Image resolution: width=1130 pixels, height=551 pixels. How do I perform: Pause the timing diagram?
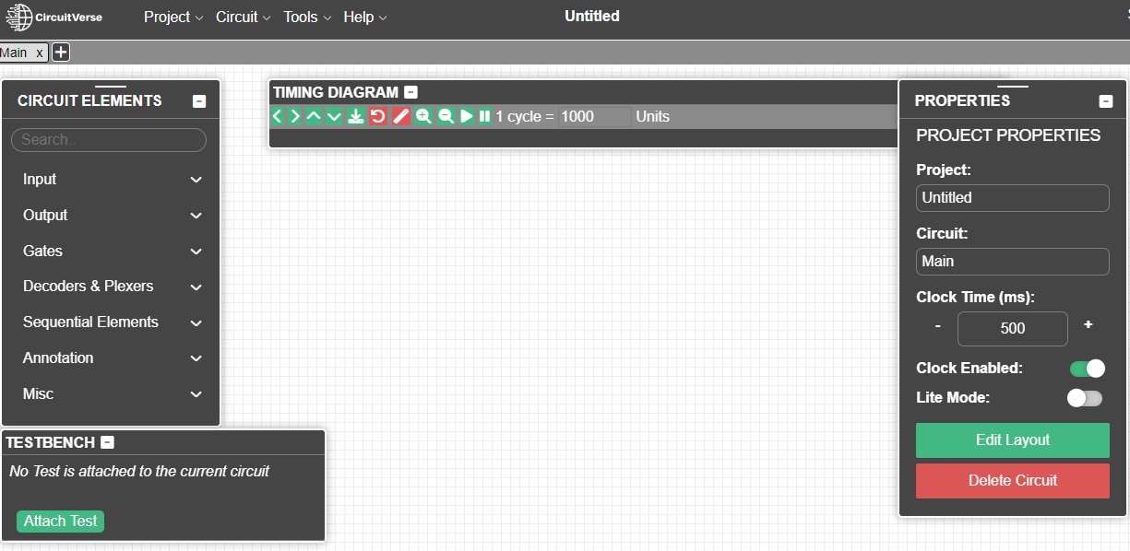click(484, 116)
